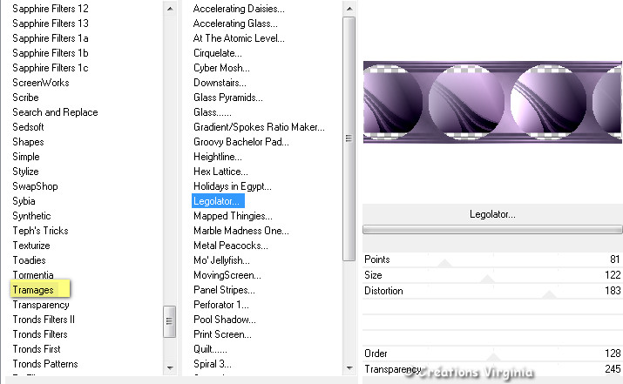Click the Legolator title button in settings
Viewport: 623px width, 384px height.
pos(492,214)
